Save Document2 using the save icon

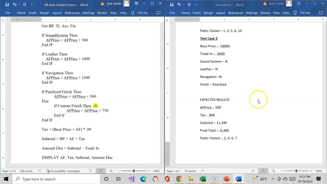click(172, 5)
